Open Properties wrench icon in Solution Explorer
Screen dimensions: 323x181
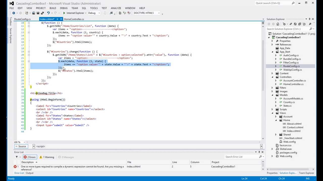pos(310,24)
